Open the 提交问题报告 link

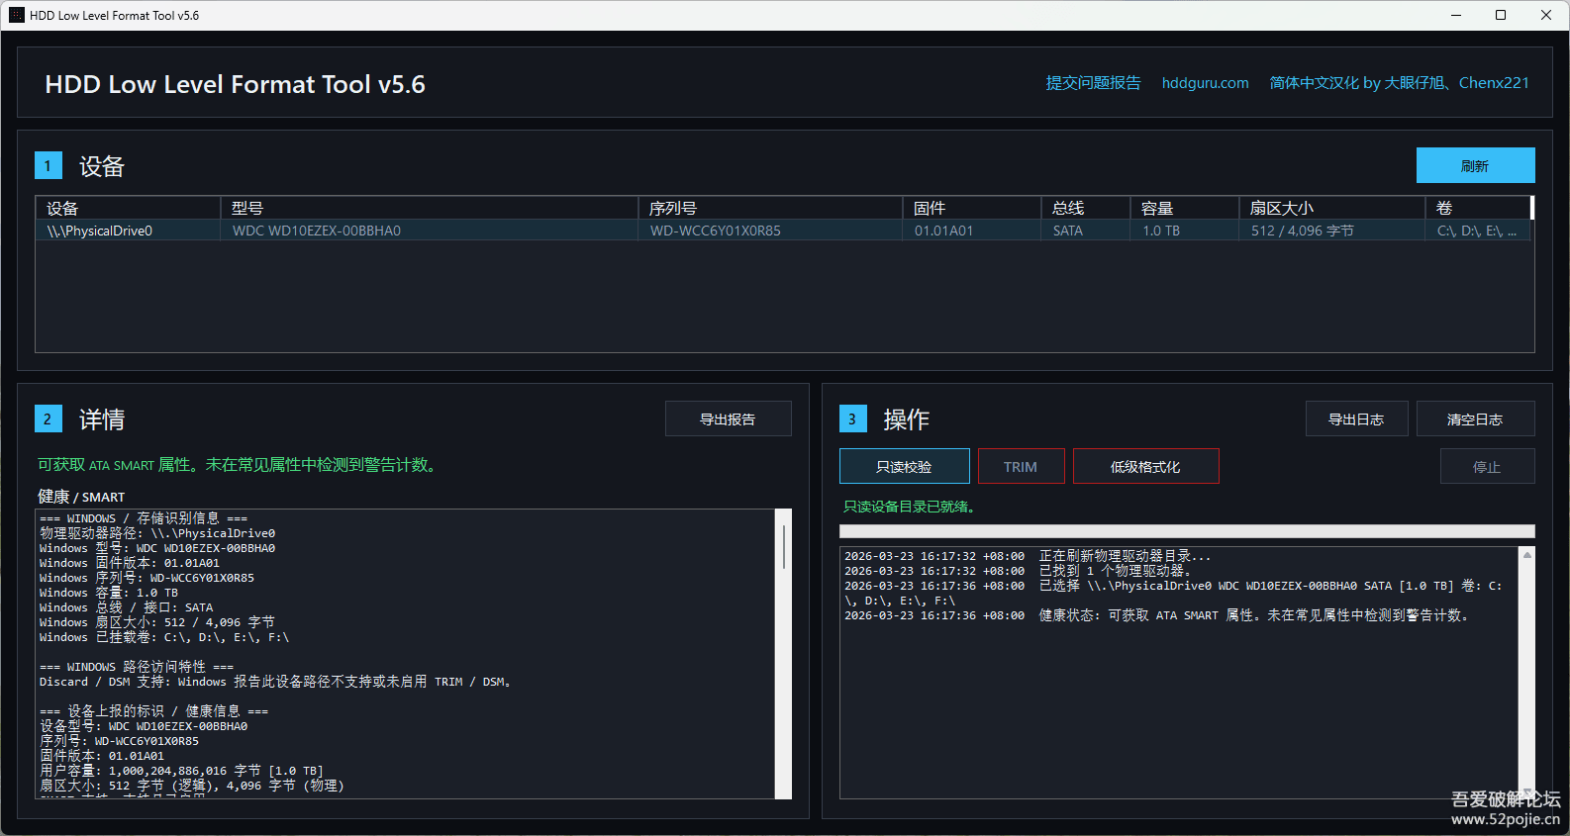(x=1093, y=83)
